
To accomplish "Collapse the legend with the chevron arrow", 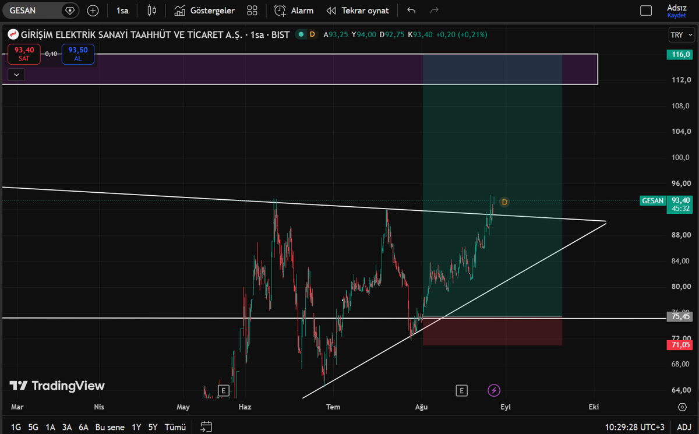I will (x=16, y=75).
